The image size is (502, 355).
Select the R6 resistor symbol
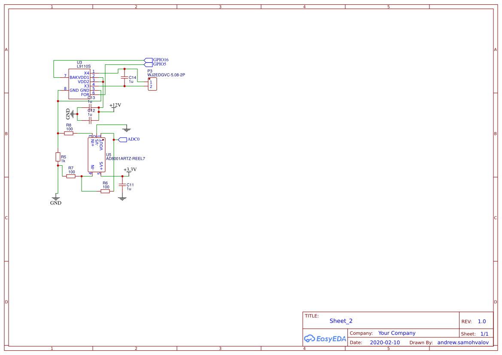[105, 191]
